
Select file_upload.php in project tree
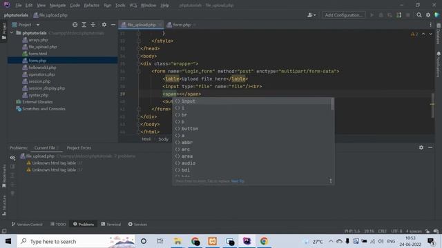point(43,47)
